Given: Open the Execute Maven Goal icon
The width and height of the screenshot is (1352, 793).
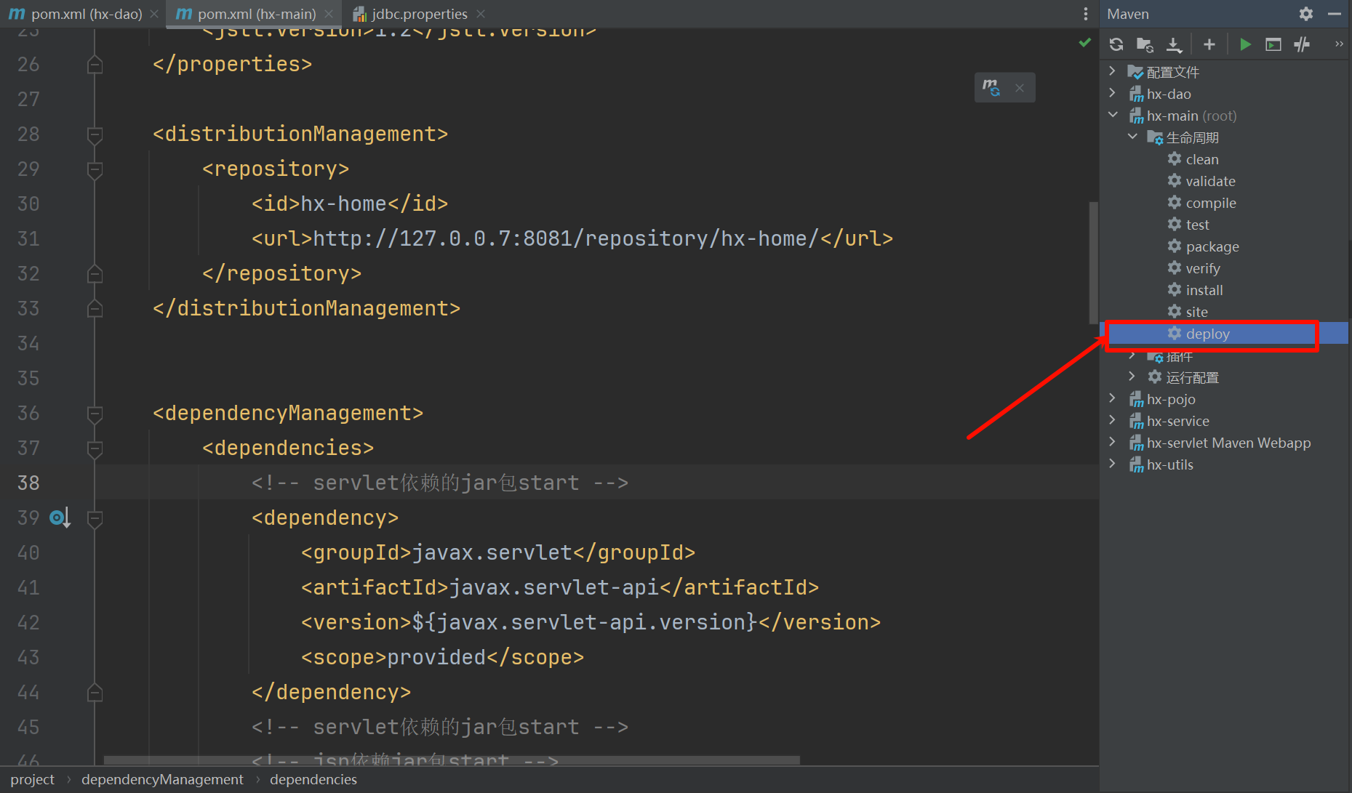Looking at the screenshot, I should coord(1273,44).
